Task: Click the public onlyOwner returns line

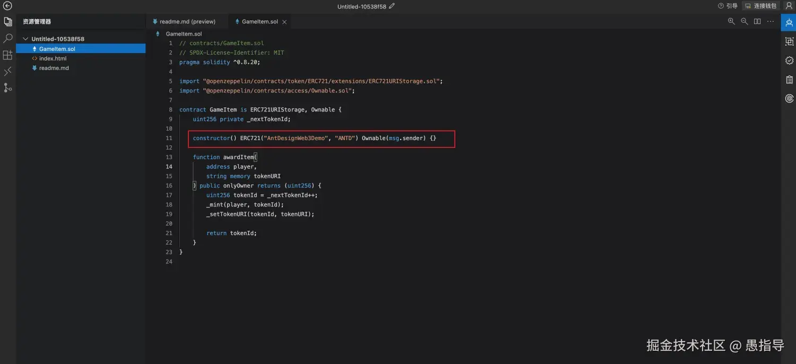Action: 257,186
